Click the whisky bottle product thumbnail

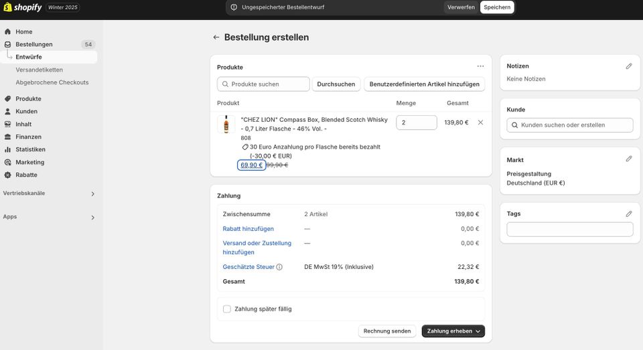tap(226, 124)
